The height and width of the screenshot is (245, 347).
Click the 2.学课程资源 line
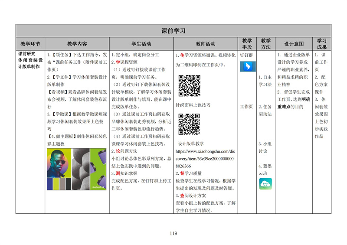(x=124, y=62)
